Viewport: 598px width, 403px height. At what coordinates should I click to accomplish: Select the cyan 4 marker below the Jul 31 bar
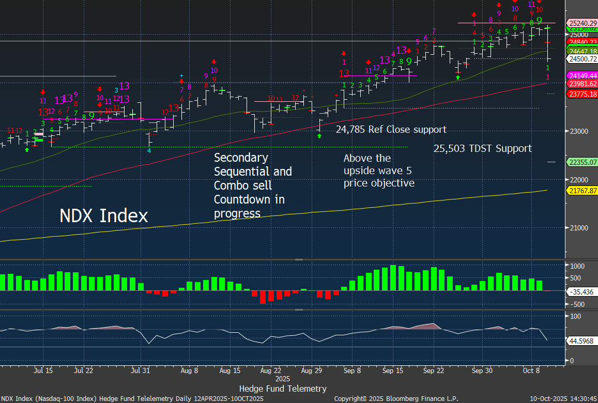pos(149,150)
